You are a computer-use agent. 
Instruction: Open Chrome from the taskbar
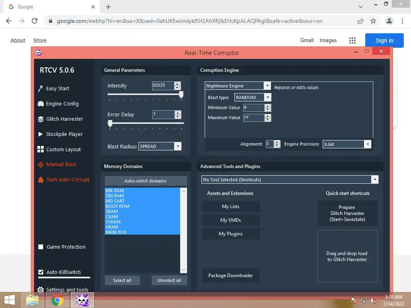(57, 300)
